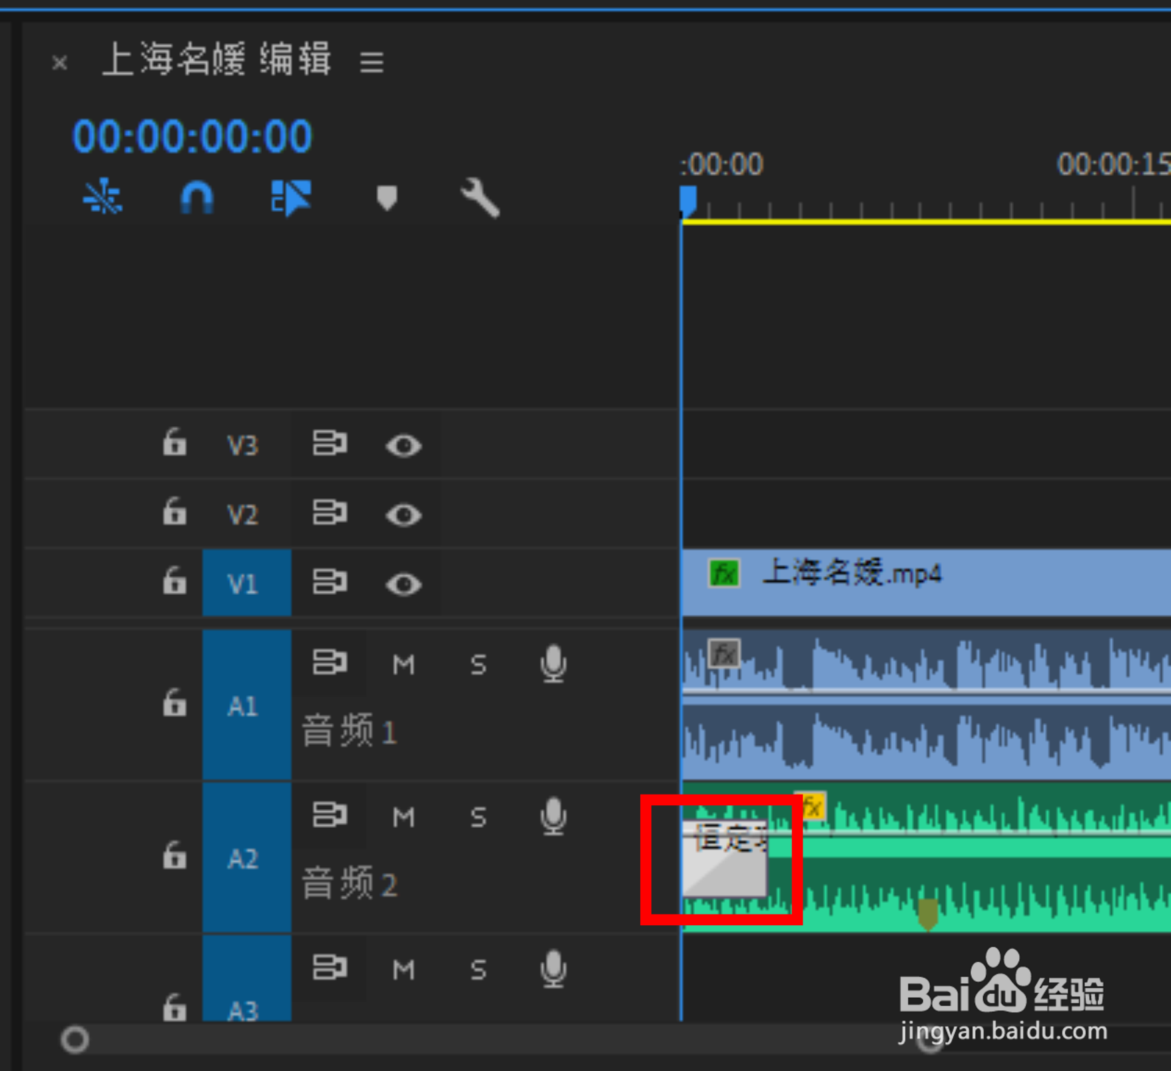Toggle lock on track V2
This screenshot has height=1071, width=1171.
coord(175,512)
